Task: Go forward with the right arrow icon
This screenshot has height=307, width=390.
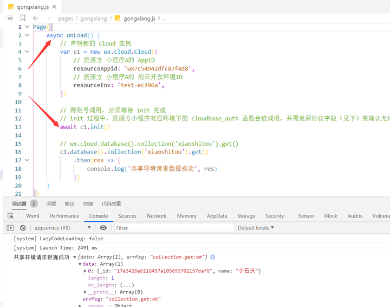Action: [48, 18]
